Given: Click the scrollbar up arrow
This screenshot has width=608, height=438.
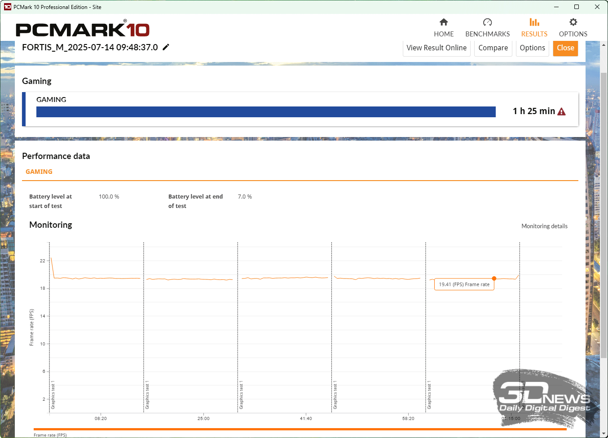Looking at the screenshot, I should point(604,44).
